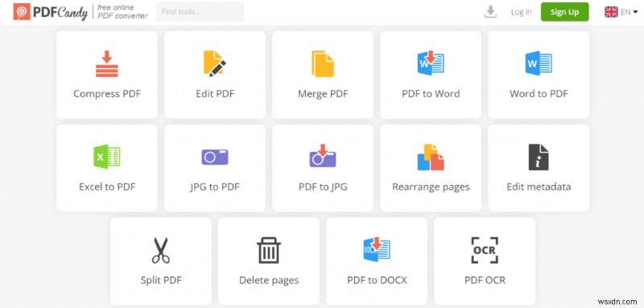The height and width of the screenshot is (308, 644).
Task: Click the PDF to JPG camera icon
Action: (323, 155)
